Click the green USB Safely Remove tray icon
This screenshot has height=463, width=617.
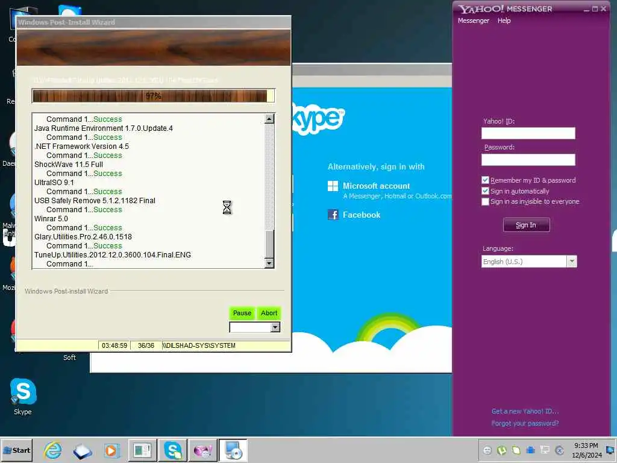click(516, 450)
